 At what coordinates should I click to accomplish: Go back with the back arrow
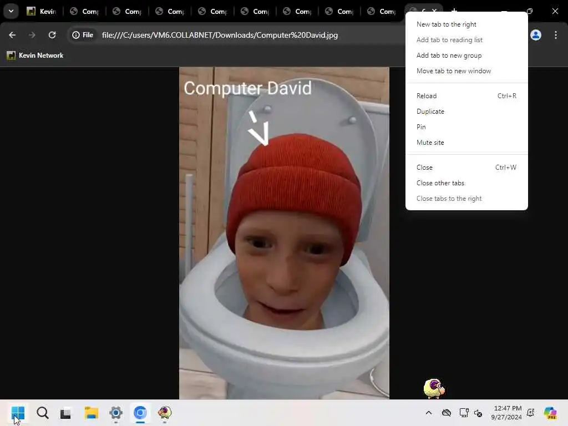point(12,35)
